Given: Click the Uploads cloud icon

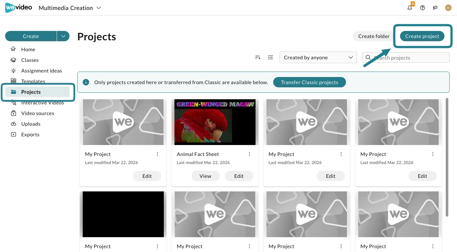Looking at the screenshot, I should (13, 124).
